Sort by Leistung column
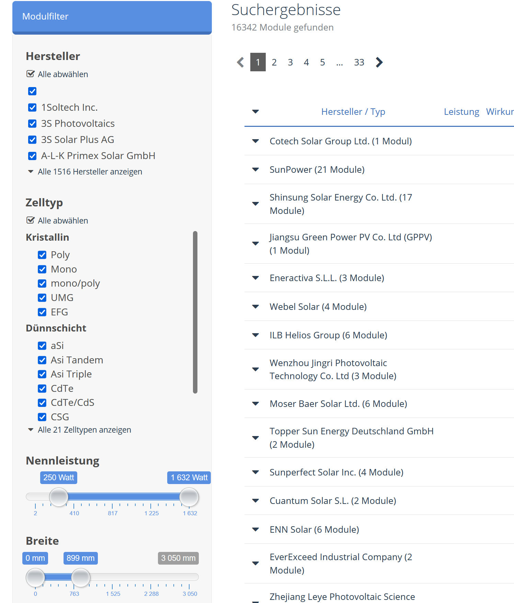Image resolution: width=514 pixels, height=603 pixels. click(461, 112)
